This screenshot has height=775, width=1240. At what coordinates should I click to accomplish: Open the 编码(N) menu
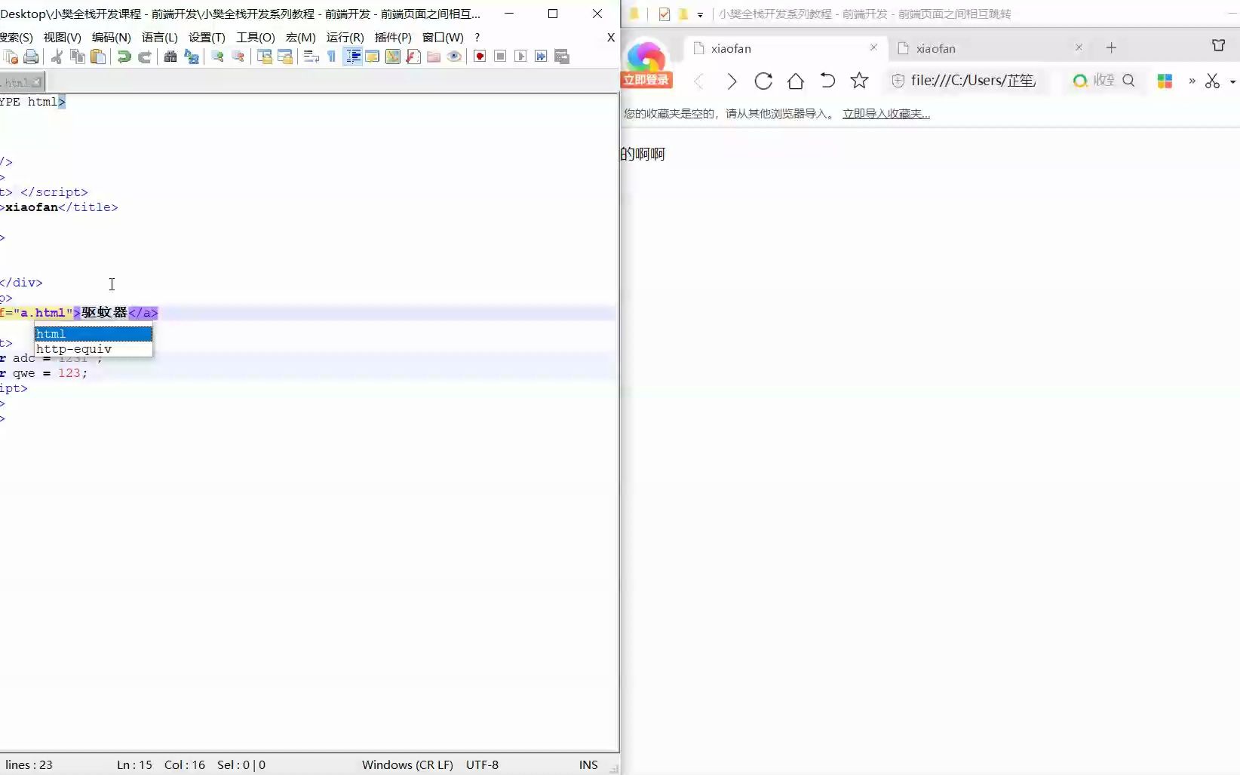111,37
